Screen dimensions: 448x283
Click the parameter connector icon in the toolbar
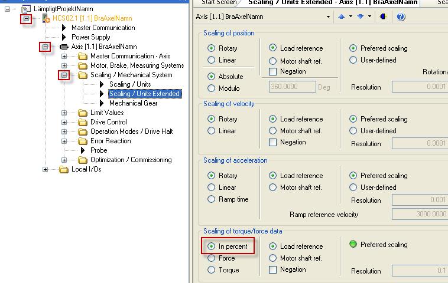click(x=383, y=17)
